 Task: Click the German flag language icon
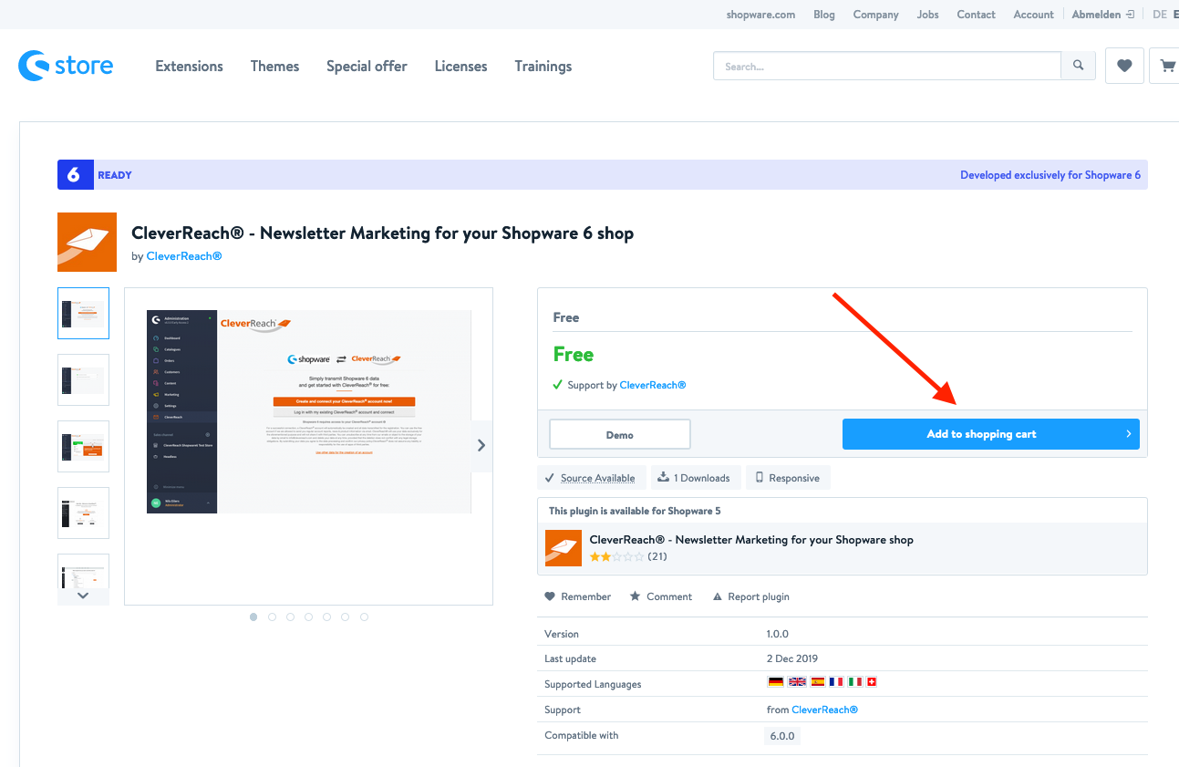pos(775,681)
